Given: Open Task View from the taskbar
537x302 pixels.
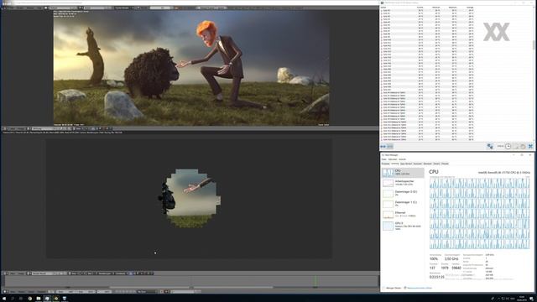Looking at the screenshot, I should [21, 299].
